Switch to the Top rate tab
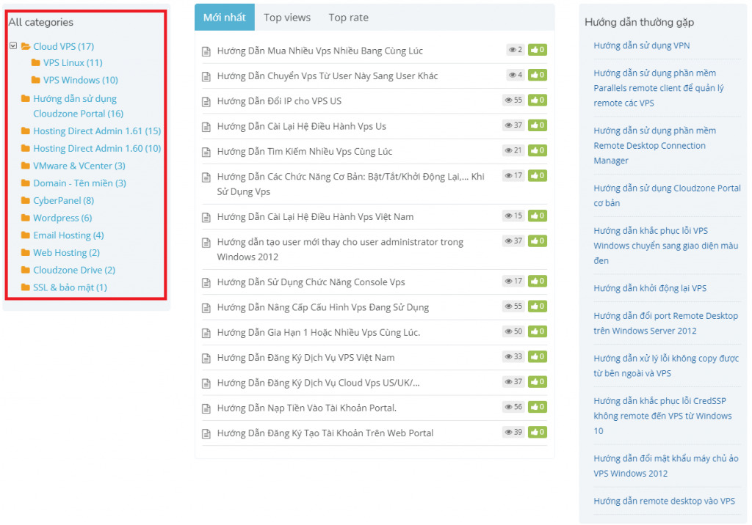752x525 pixels. point(348,18)
